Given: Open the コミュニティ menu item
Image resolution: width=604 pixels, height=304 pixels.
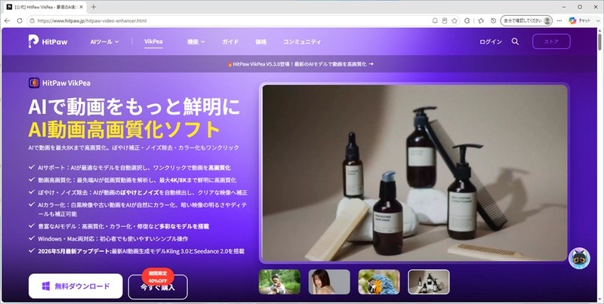Looking at the screenshot, I should tap(301, 41).
